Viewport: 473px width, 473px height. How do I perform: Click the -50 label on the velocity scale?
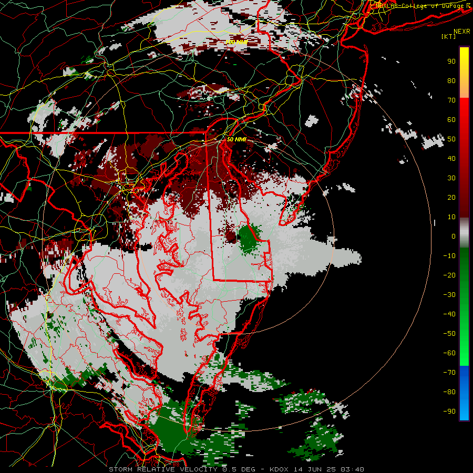(449, 334)
